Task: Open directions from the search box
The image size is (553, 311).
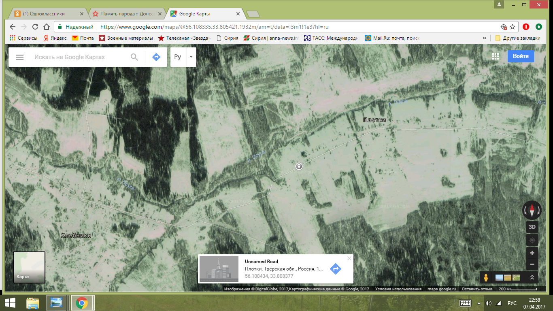Action: (156, 57)
